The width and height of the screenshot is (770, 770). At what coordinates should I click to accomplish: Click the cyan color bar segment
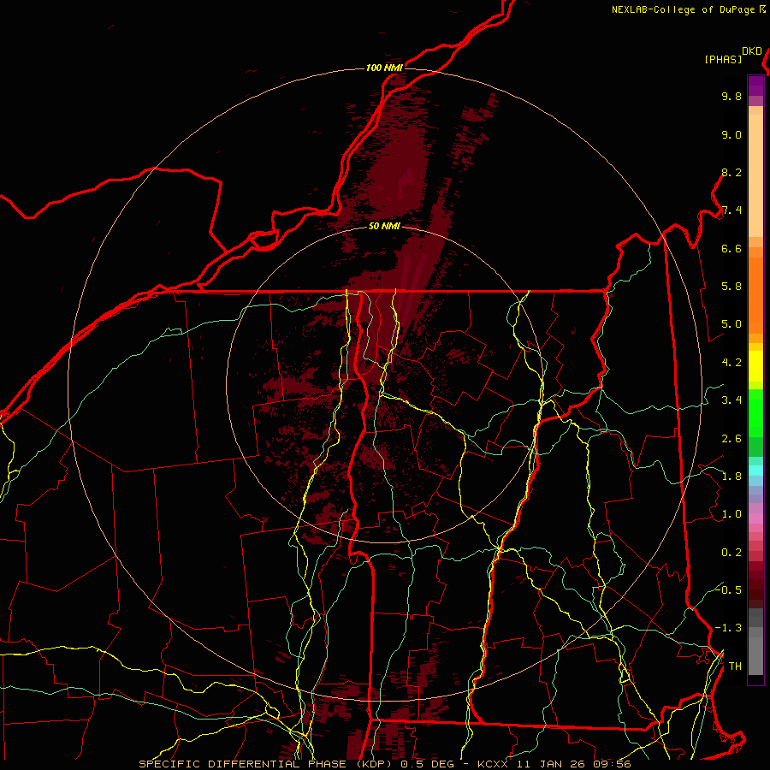point(755,470)
